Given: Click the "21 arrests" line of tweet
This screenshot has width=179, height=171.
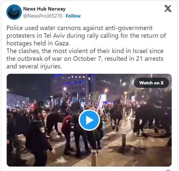Looking at the screenshot, I should pyautogui.click(x=85, y=59).
